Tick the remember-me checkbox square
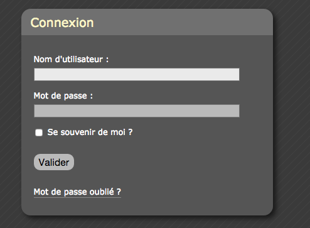Image resolution: width=310 pixels, height=228 pixels. tap(39, 133)
